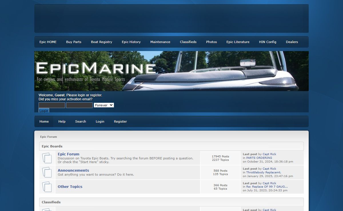Click the EpicMarine banner image
This screenshot has width=343, height=211.
click(x=171, y=71)
